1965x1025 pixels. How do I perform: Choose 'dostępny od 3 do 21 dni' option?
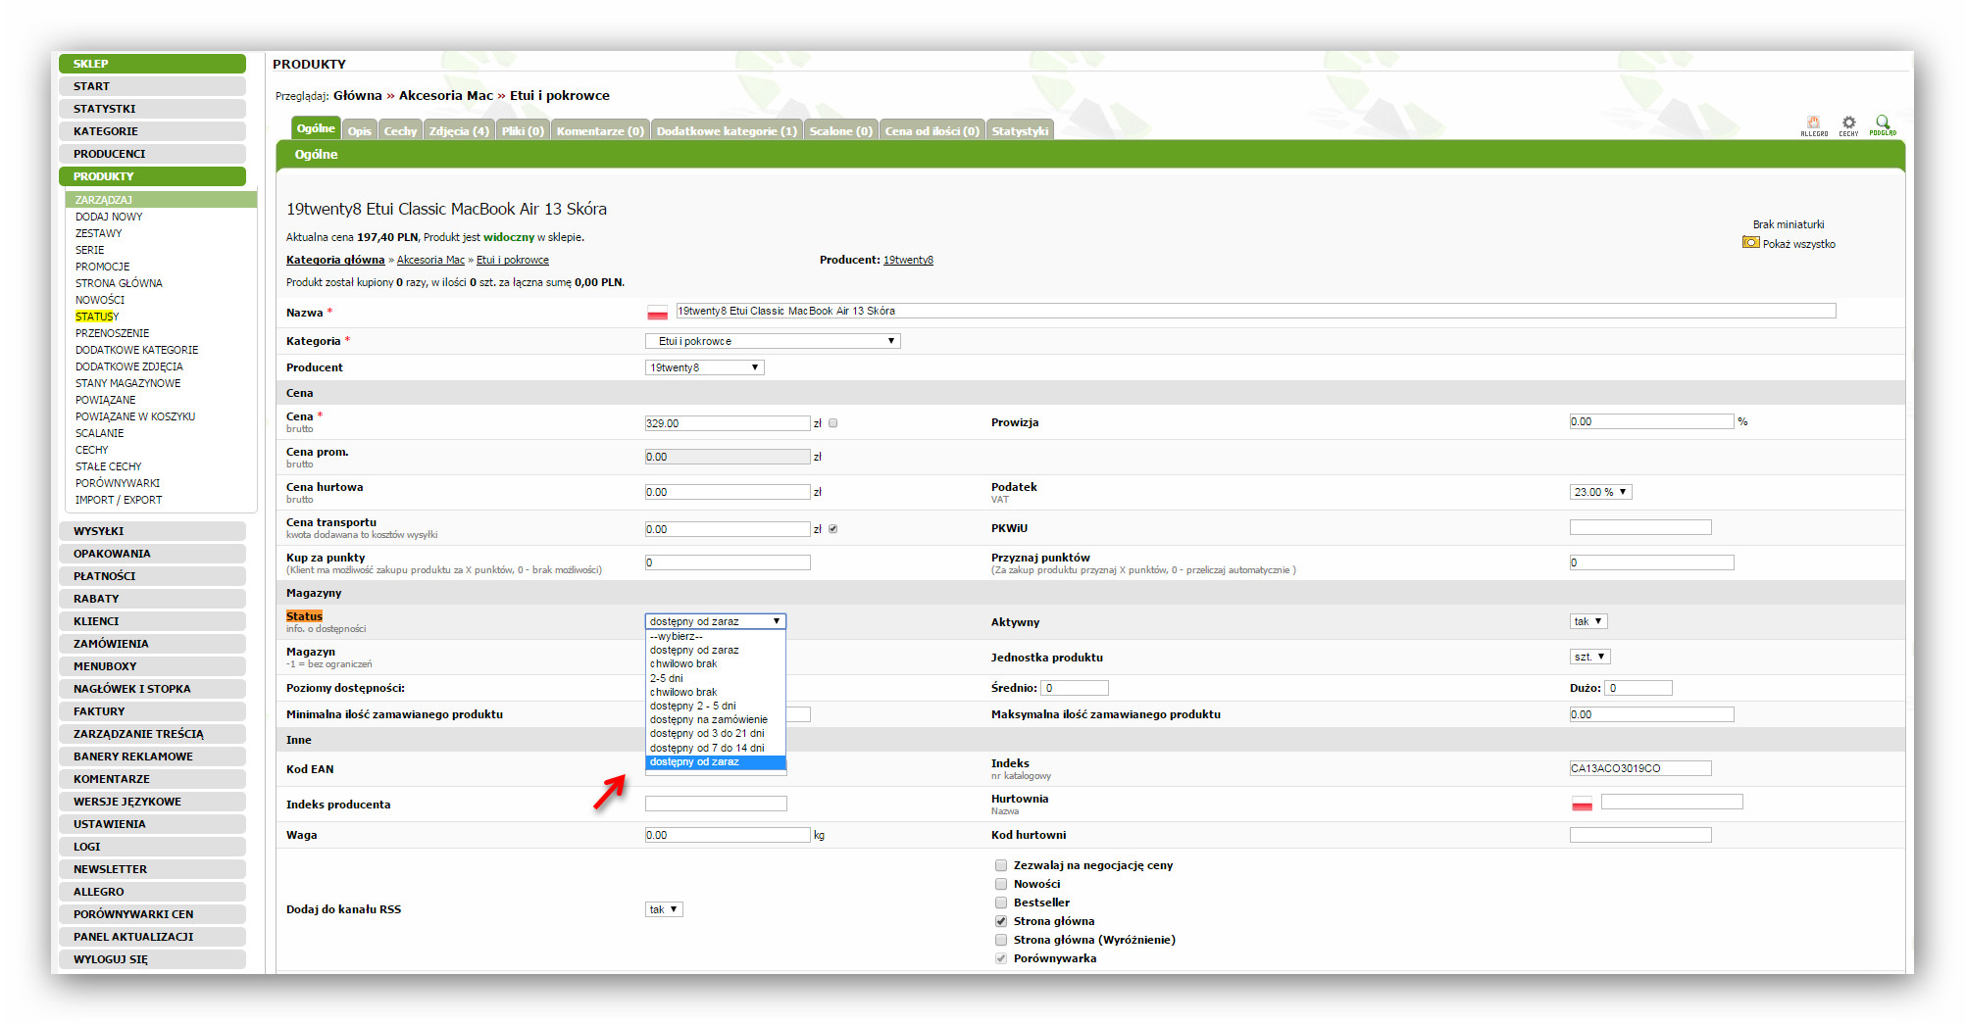click(x=715, y=733)
